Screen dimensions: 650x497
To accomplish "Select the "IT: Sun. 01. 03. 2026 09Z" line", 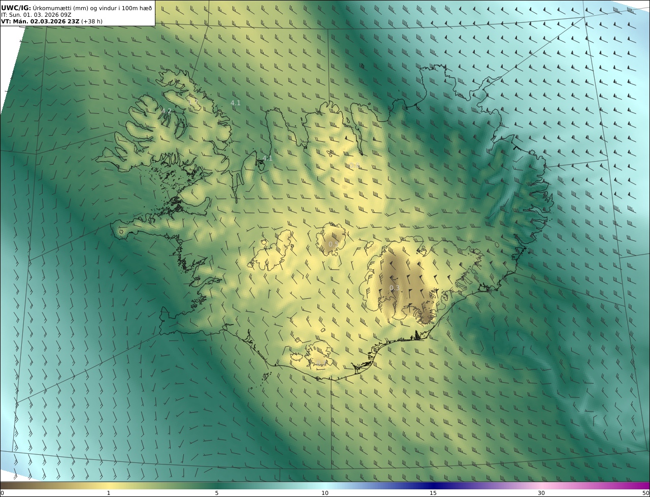I will 36,15.
